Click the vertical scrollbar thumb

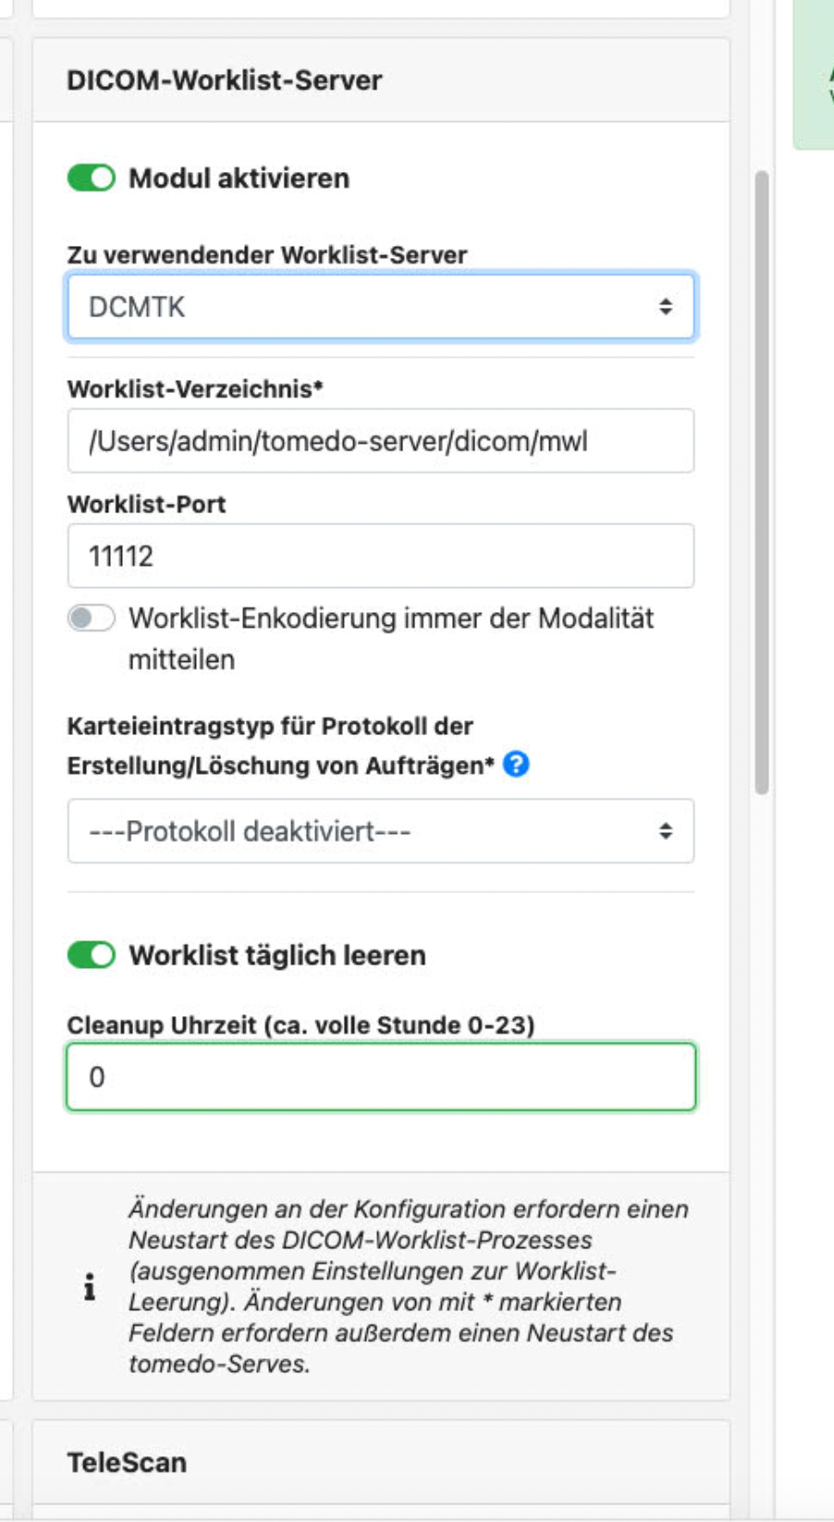[762, 483]
